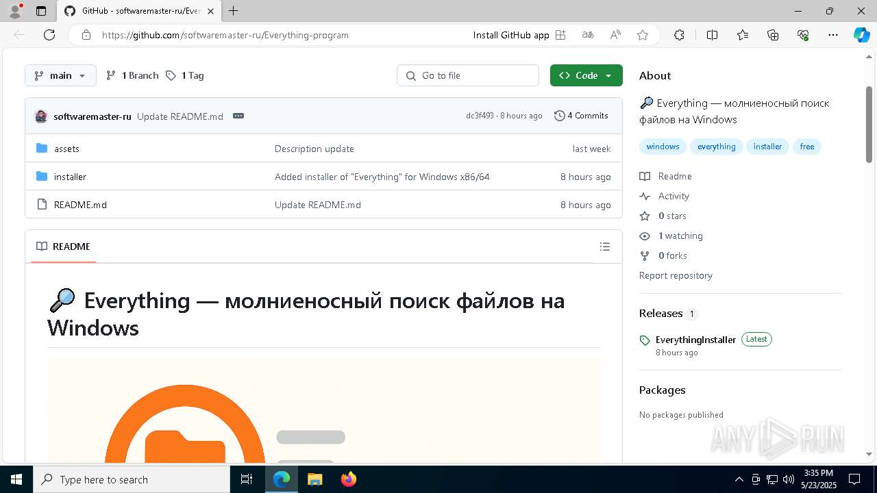The height and width of the screenshot is (493, 877).
Task: Open the Releases heading link
Action: [661, 314]
